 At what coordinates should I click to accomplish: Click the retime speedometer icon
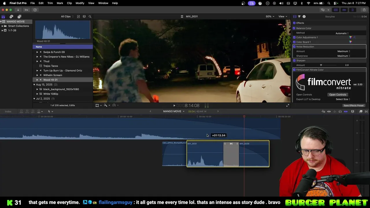(x=114, y=105)
